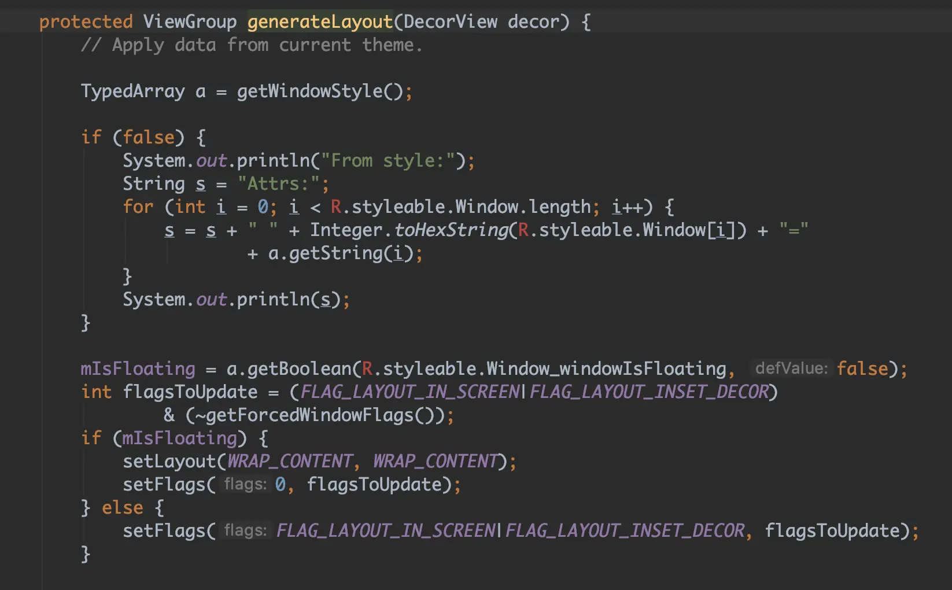
Task: Click FLAG_LAYOUT_IN_SCREEN in the else-branch setFlags
Action: tap(386, 531)
